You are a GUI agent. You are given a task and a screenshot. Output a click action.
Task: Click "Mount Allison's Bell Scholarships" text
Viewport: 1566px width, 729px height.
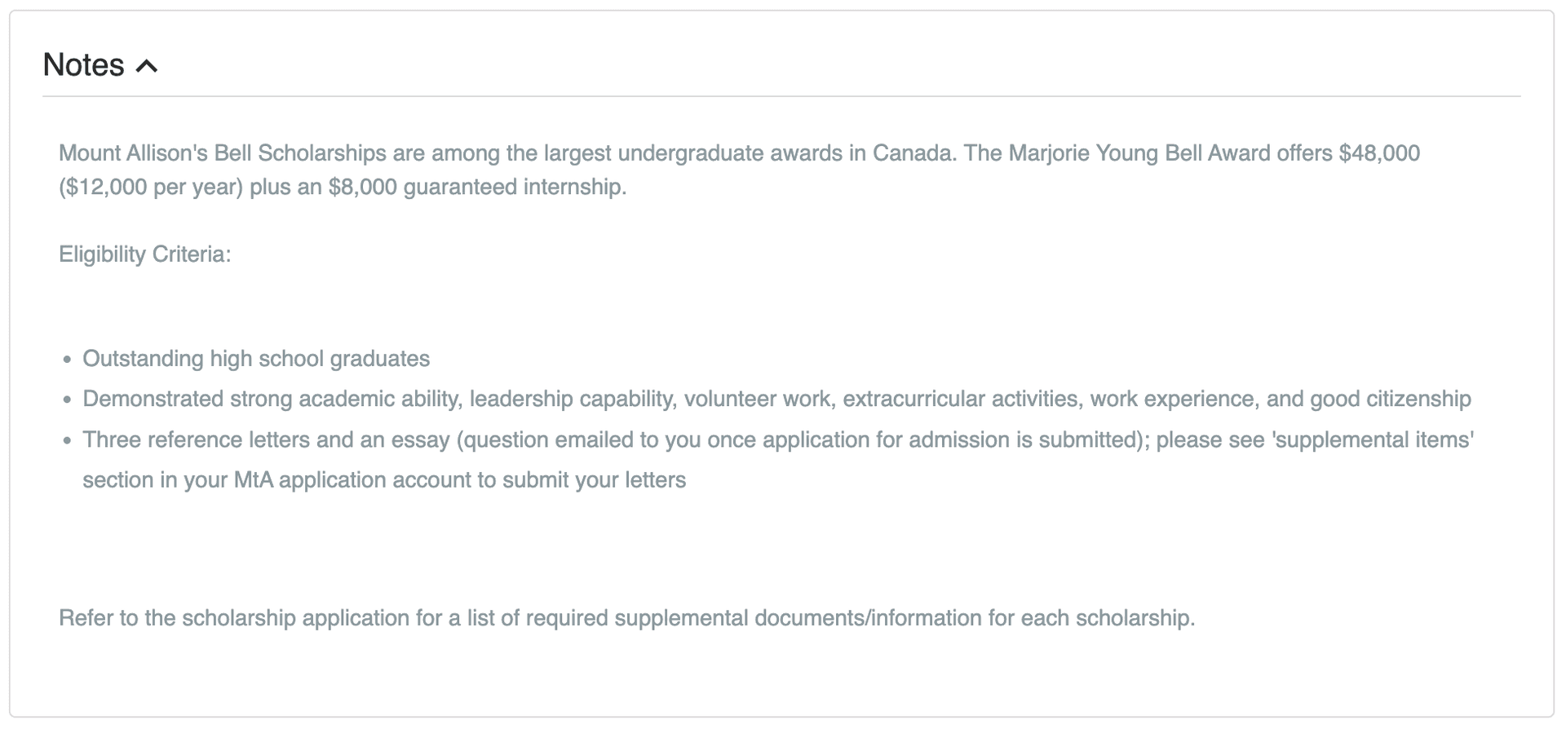[222, 153]
